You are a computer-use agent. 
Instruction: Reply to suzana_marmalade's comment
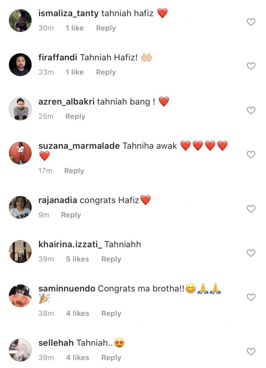coord(74,171)
